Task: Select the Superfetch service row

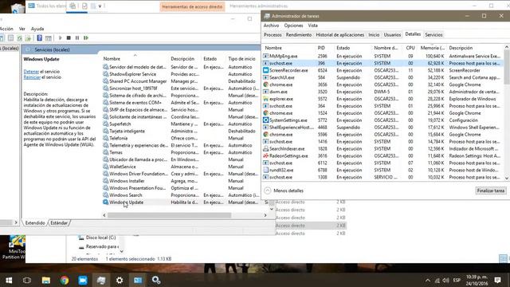Action: (x=182, y=124)
